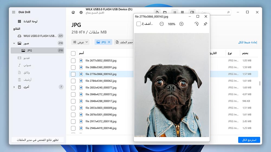Check the box for file 2853x3803_000009.jpg
Image resolution: width=271 pixels, height=152 pixels.
pos(73,108)
